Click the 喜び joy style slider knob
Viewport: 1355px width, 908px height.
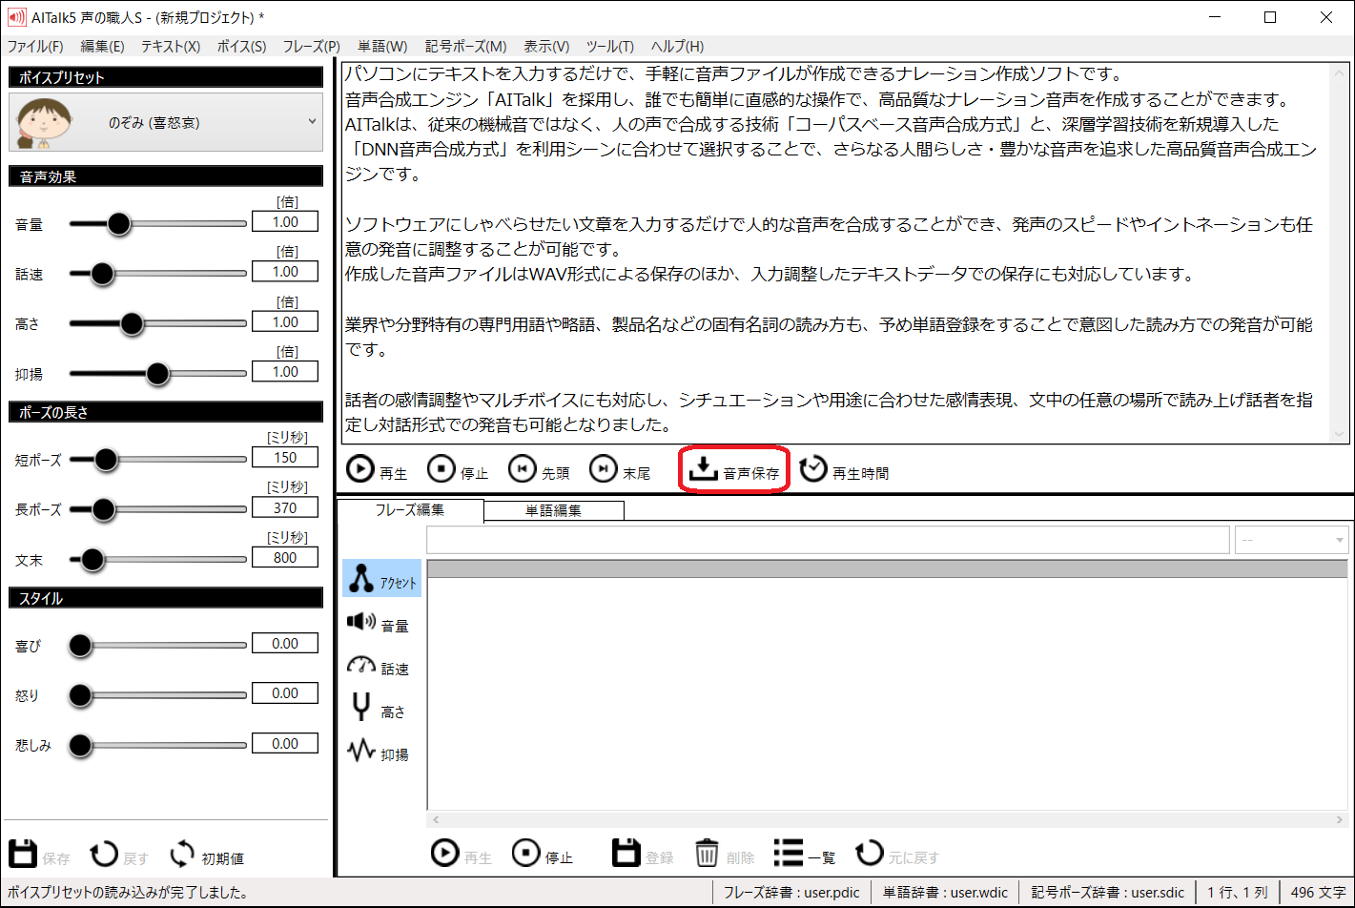tap(80, 646)
